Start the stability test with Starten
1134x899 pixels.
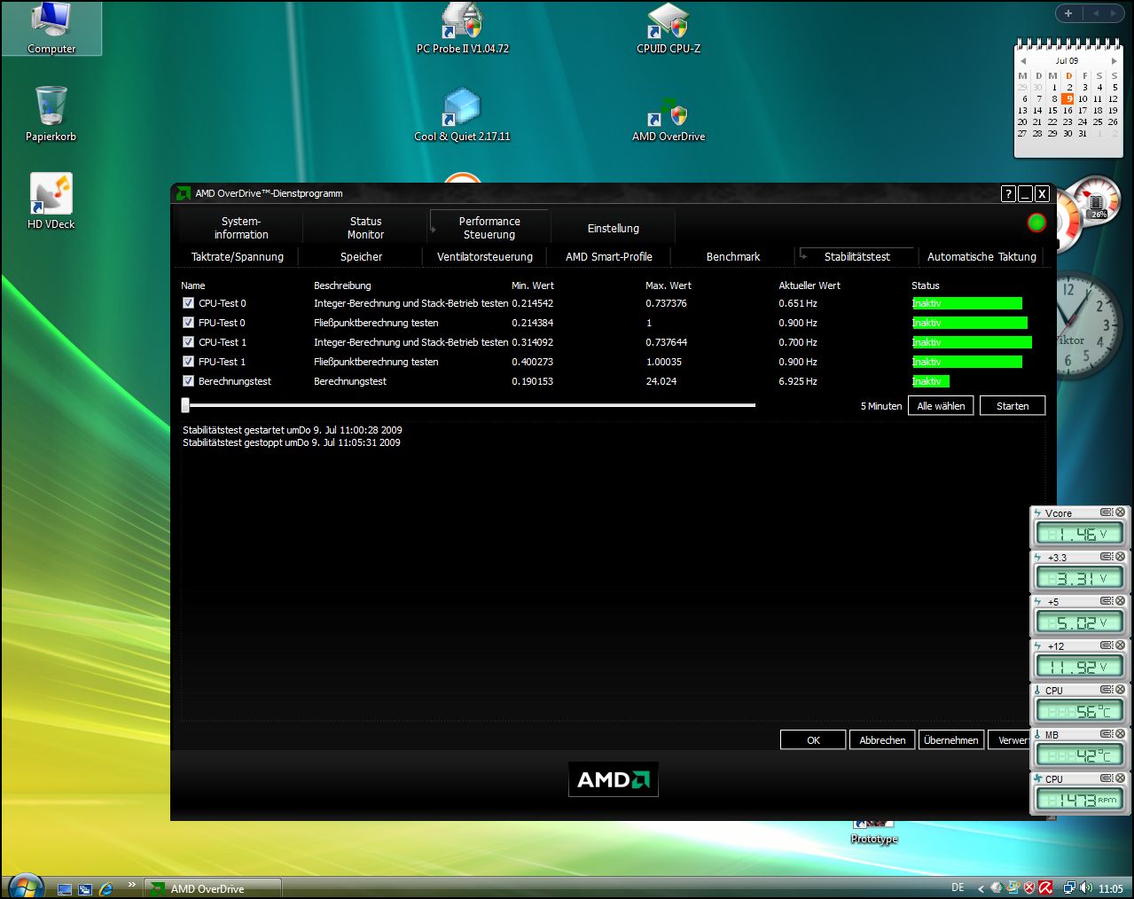point(1013,406)
